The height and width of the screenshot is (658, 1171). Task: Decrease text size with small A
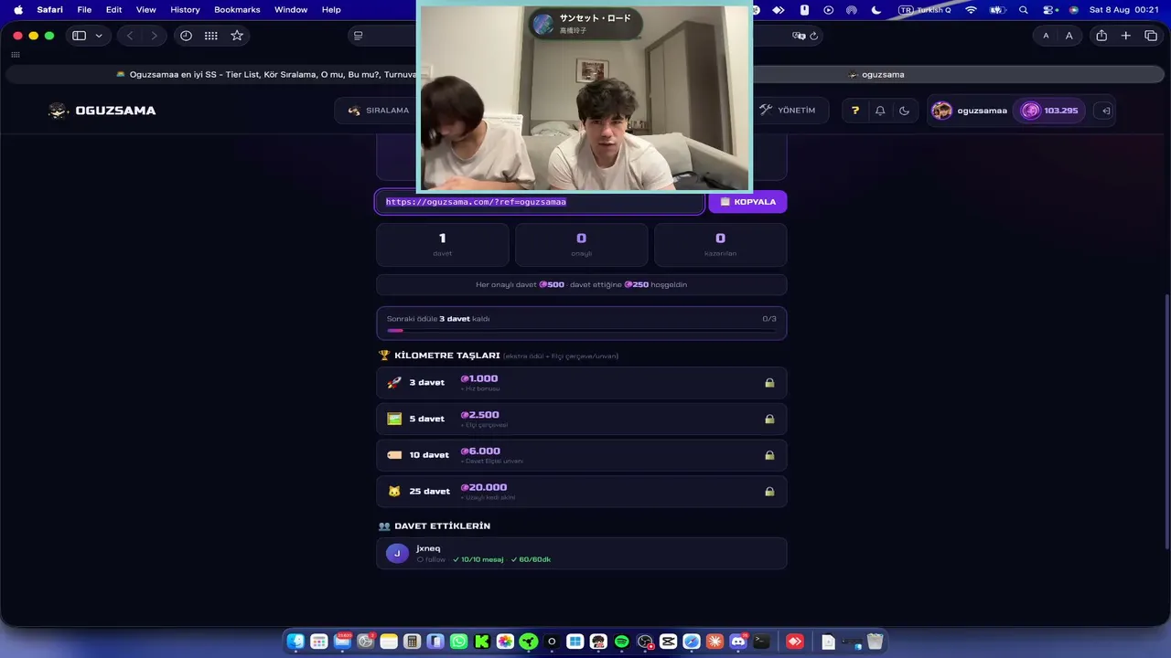[x=1046, y=36]
